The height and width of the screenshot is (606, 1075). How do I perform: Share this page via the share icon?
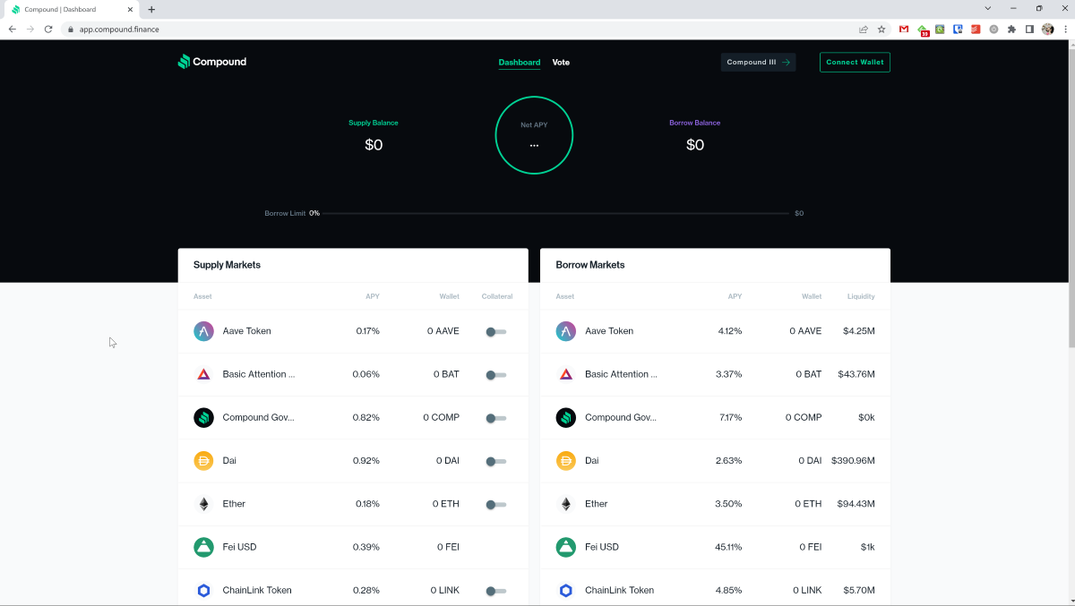pyautogui.click(x=864, y=30)
